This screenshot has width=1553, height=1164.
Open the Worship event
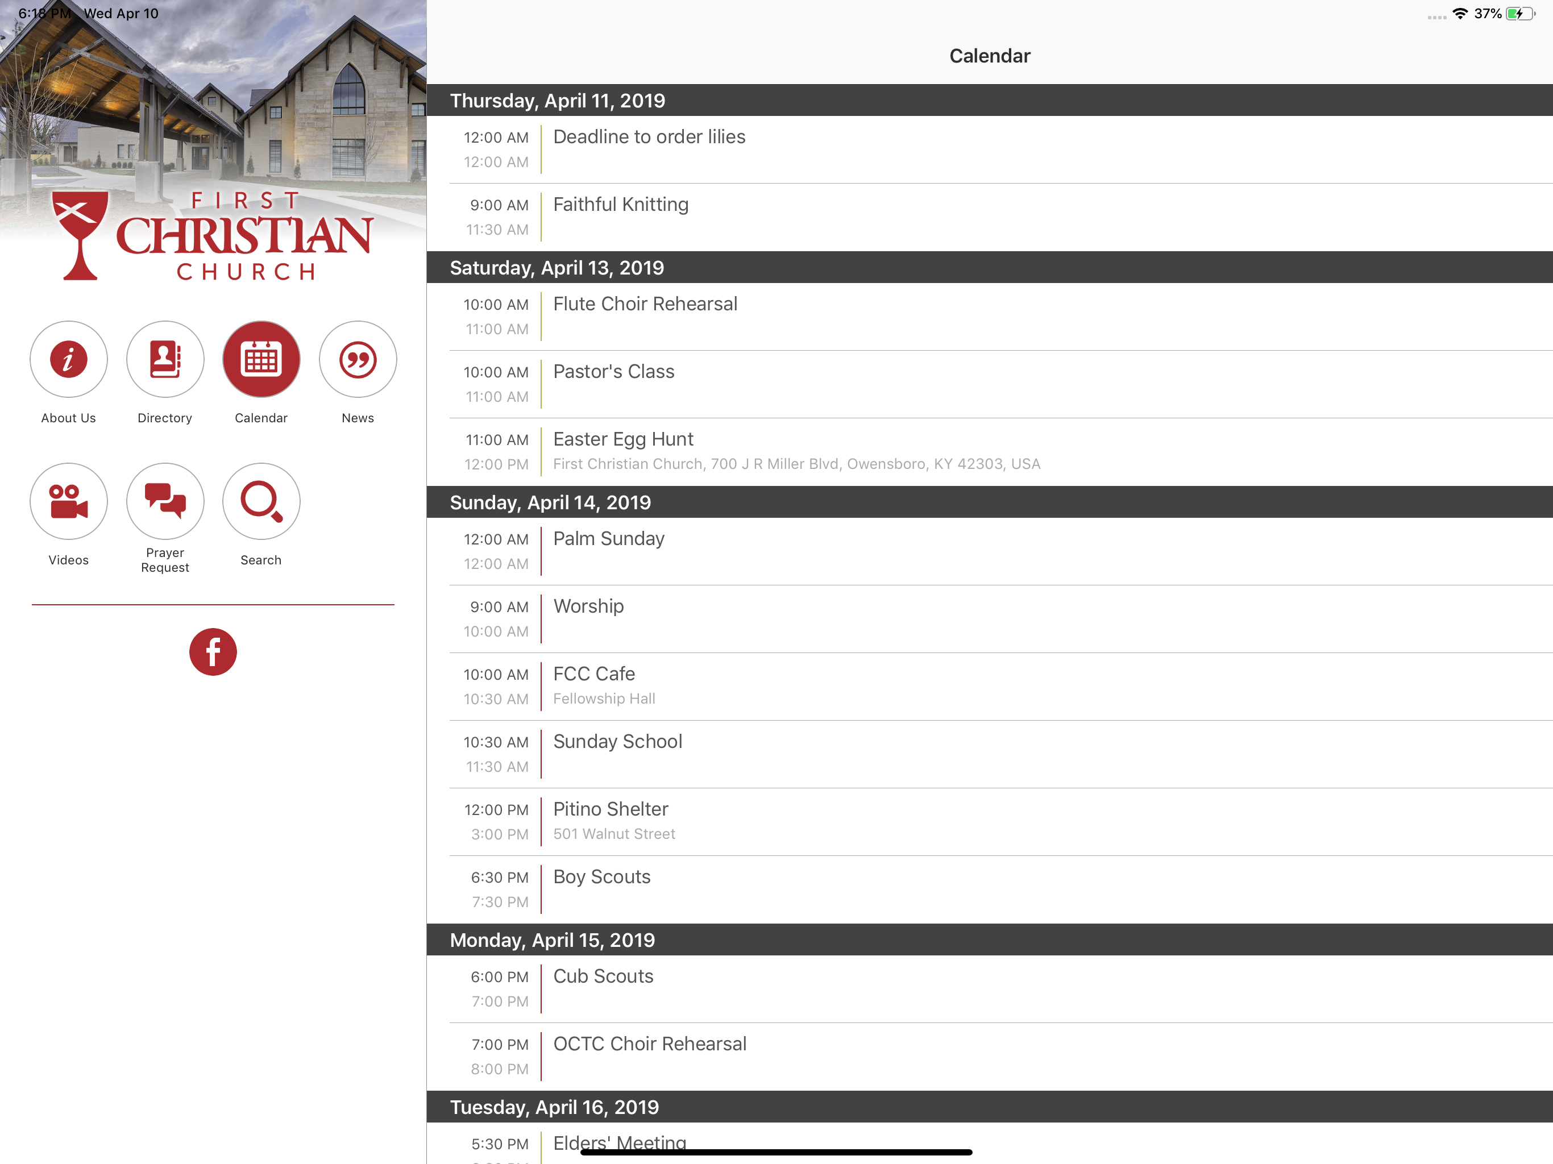point(990,619)
